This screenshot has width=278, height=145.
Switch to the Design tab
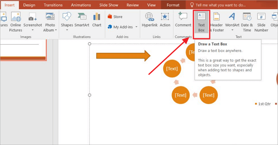(29, 5)
